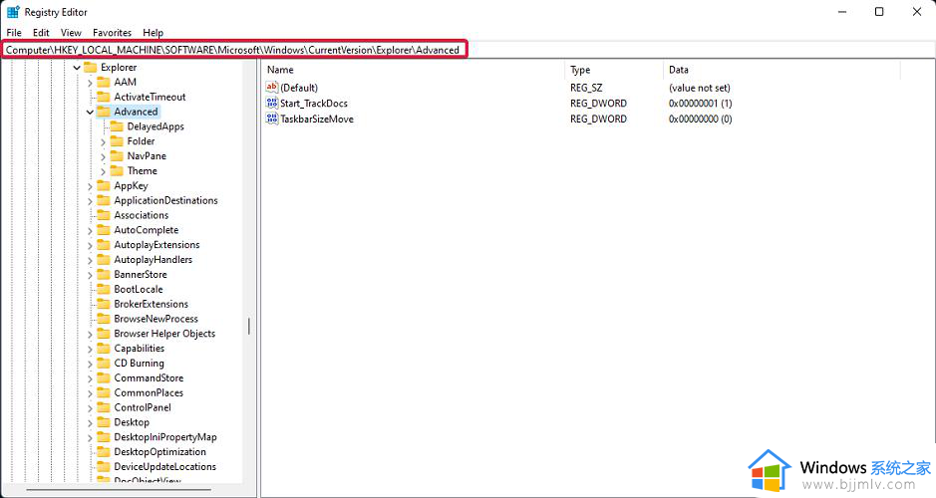Click the ActivateTimeout folder icon

(x=104, y=97)
